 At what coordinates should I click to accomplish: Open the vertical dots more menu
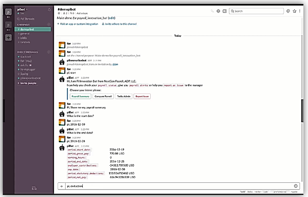coord(300,11)
